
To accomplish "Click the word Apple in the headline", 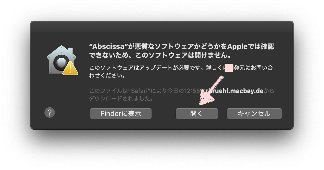I will click(237, 46).
